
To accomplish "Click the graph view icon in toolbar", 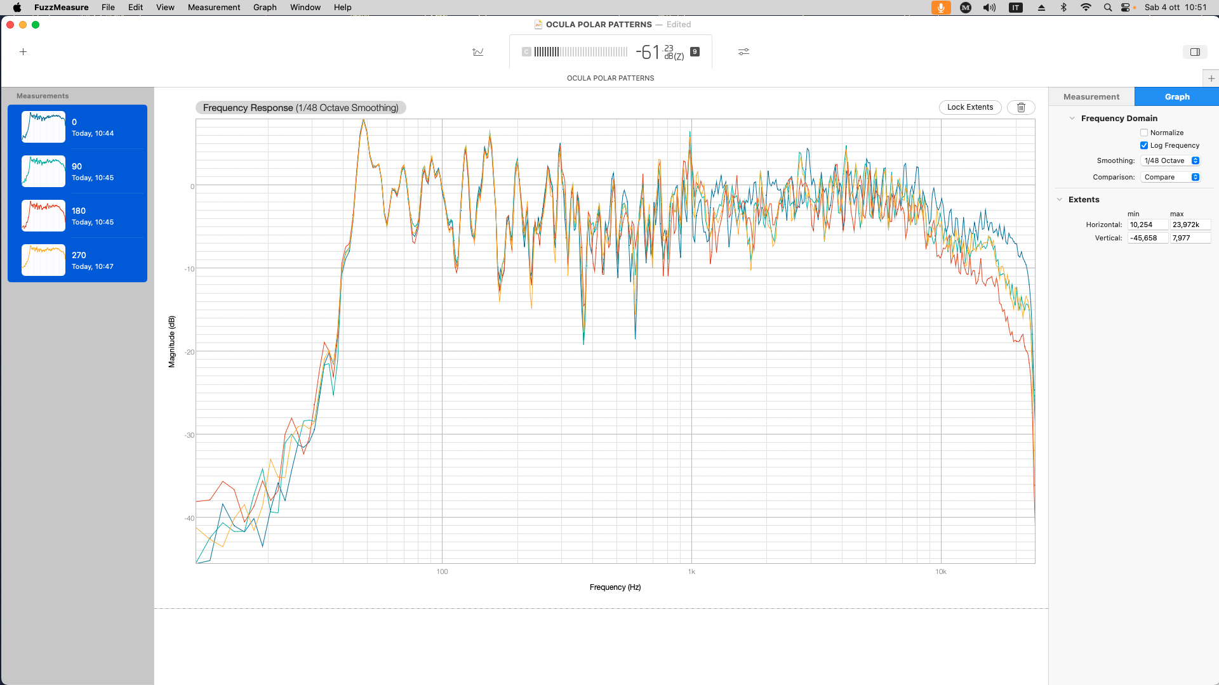I will click(478, 52).
